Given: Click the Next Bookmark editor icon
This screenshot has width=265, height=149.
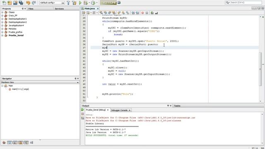Looking at the screenshot, I should (x=123, y=13).
